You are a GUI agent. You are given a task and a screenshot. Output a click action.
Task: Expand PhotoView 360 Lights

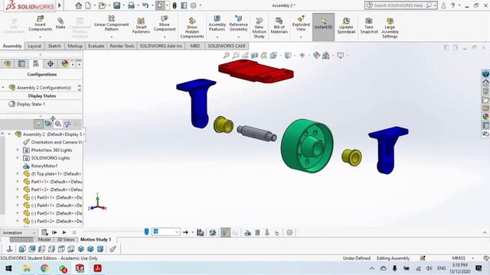(x=18, y=150)
